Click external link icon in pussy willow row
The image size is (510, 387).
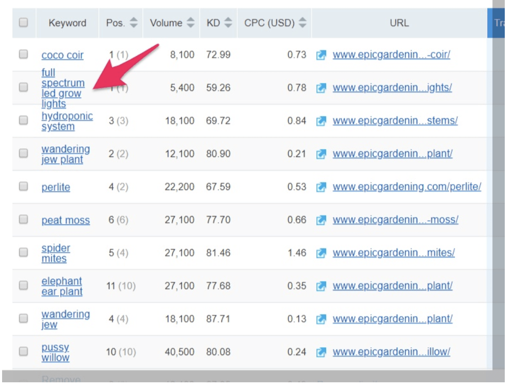(321, 352)
